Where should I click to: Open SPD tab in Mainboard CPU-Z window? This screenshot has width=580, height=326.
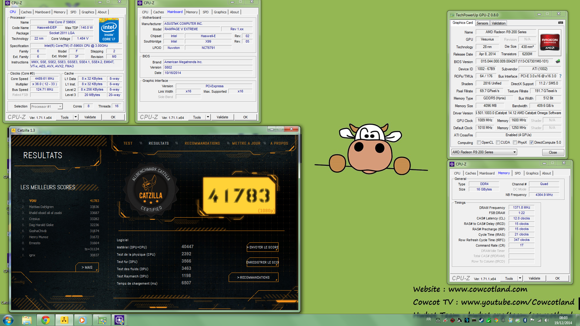[x=205, y=12]
